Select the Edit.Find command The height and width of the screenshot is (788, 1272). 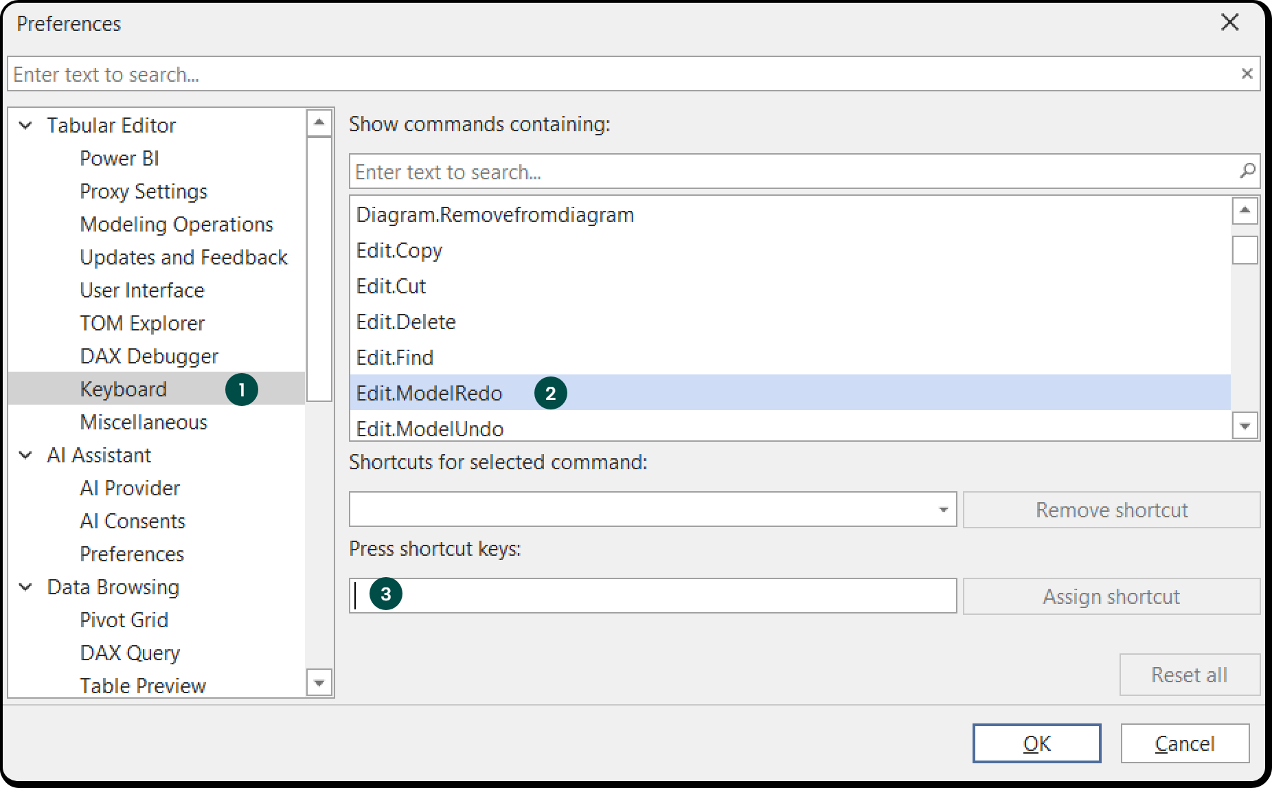click(x=790, y=357)
